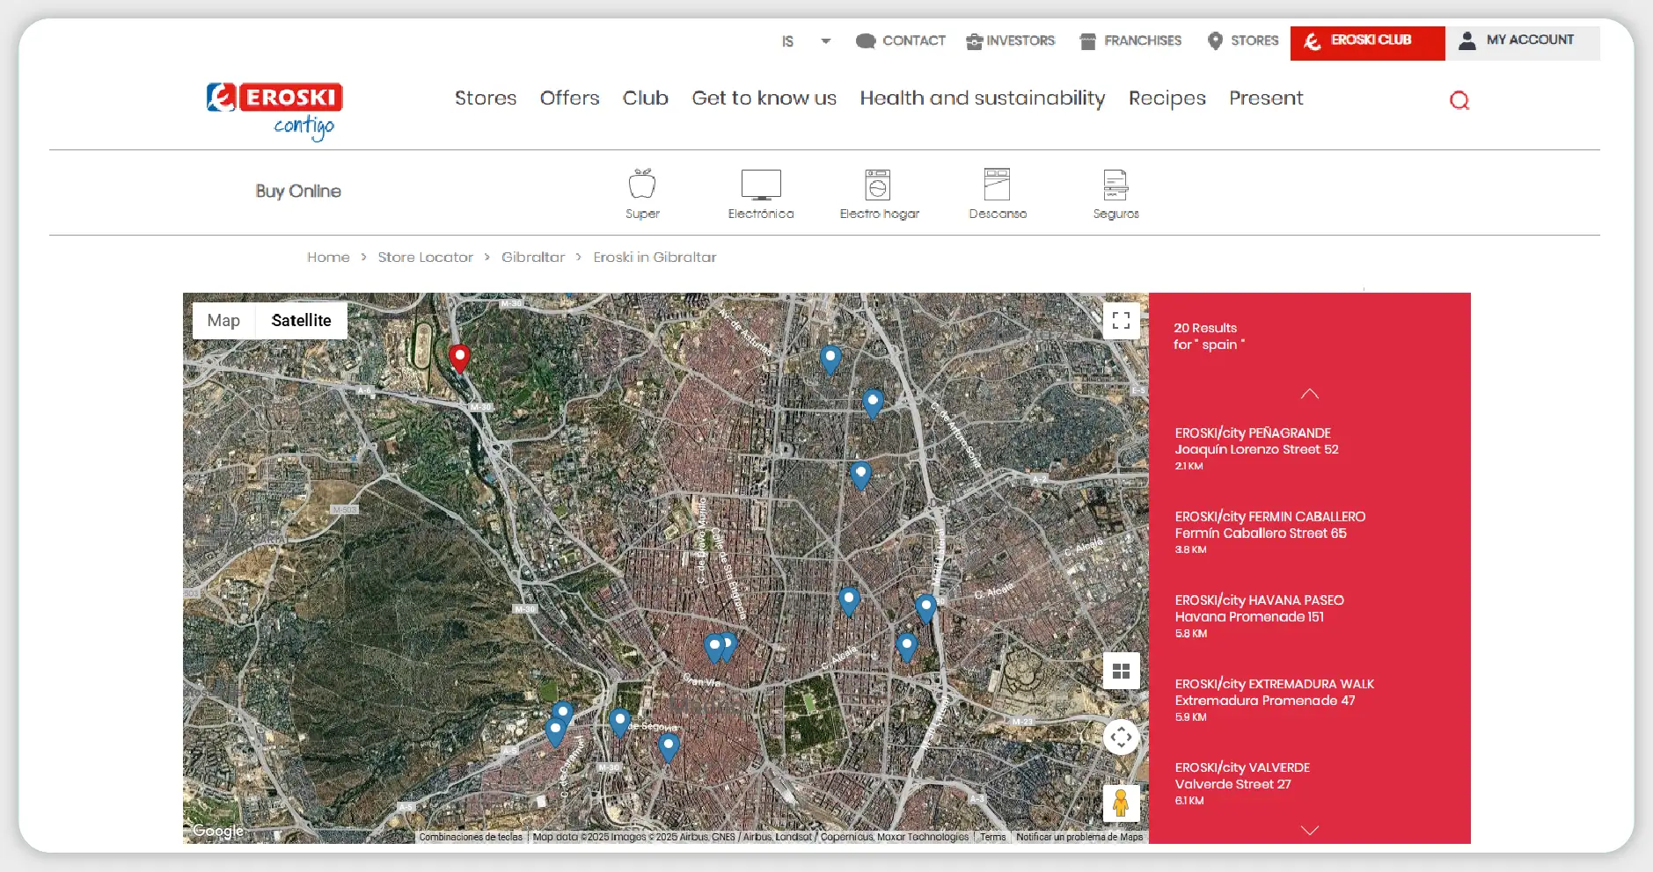Open the Stores main menu
Viewport: 1653px width, 872px height.
[486, 98]
